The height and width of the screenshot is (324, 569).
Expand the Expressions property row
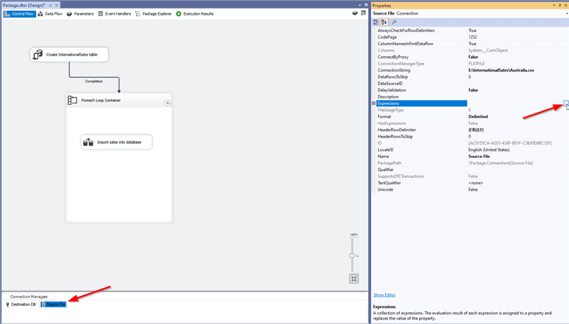point(374,104)
